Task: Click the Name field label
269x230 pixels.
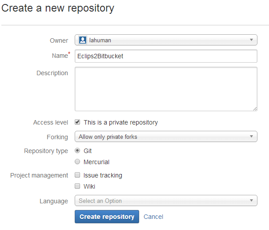Action: click(60, 56)
